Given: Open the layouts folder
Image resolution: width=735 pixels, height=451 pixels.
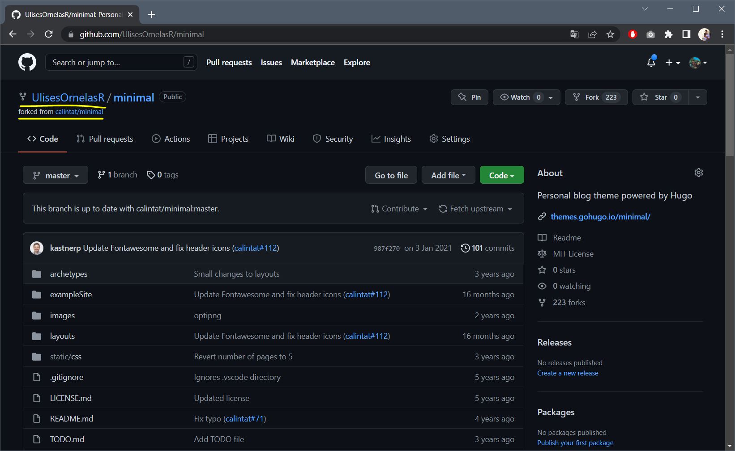Looking at the screenshot, I should [62, 336].
